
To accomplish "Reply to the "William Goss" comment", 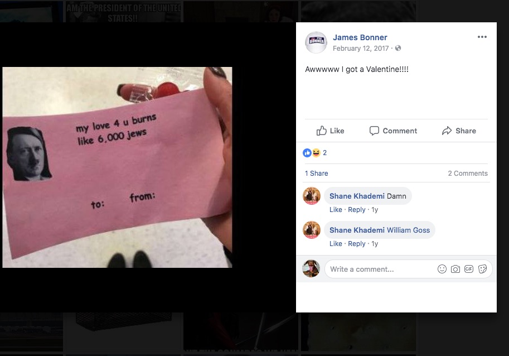I will pos(357,244).
